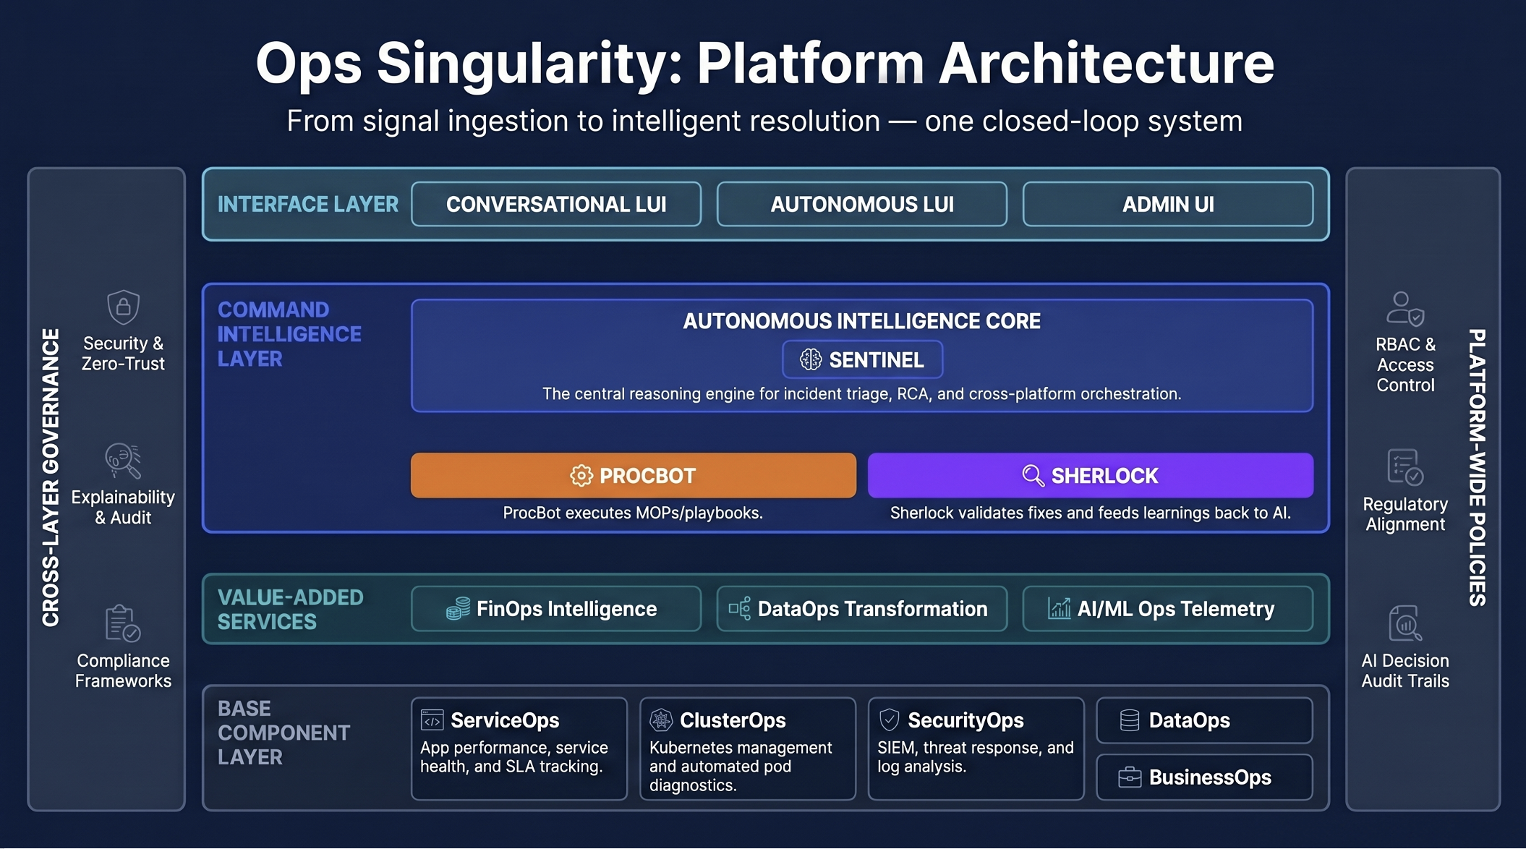The width and height of the screenshot is (1526, 849).
Task: Click the Security & Zero-Trust shield lock icon
Action: pos(124,307)
